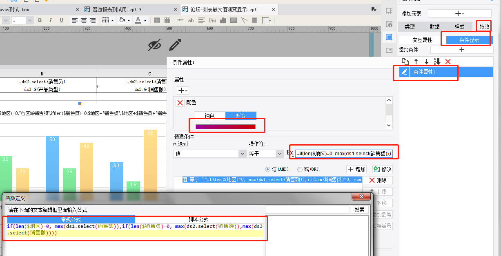Open the 数据 tab
This screenshot has height=256, width=501.
434,26
